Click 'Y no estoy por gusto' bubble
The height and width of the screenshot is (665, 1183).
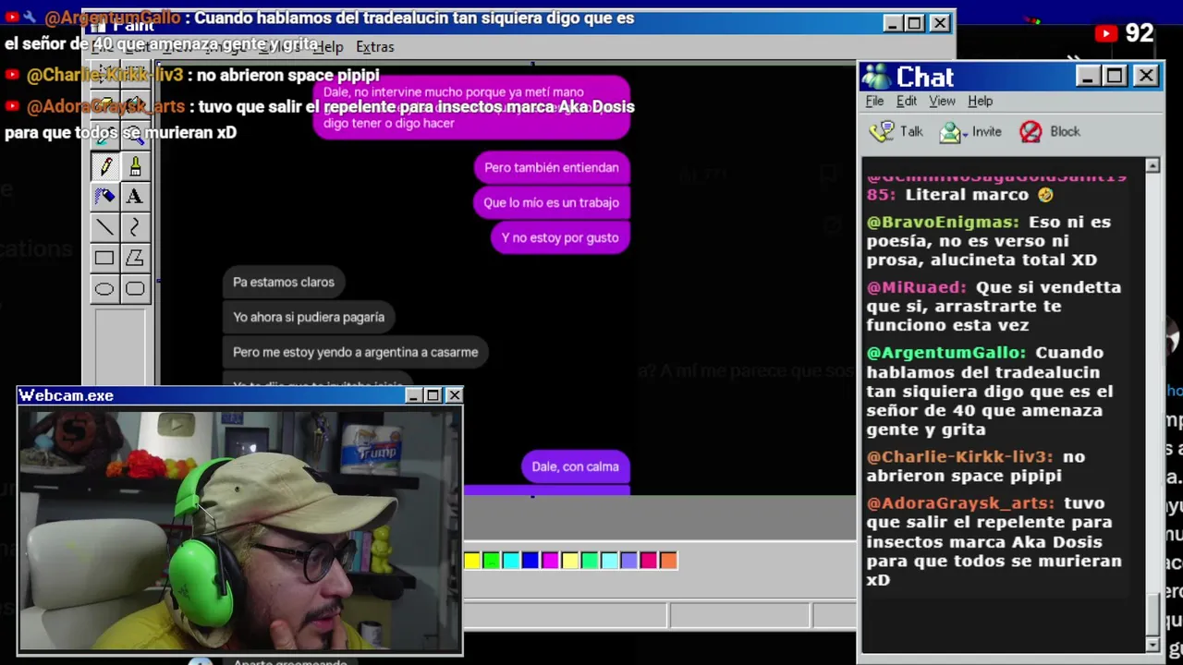[x=560, y=237]
